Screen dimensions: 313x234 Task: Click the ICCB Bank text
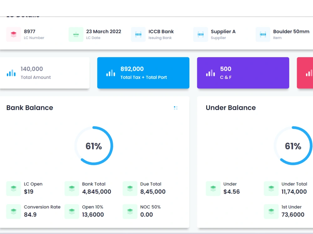(x=161, y=32)
